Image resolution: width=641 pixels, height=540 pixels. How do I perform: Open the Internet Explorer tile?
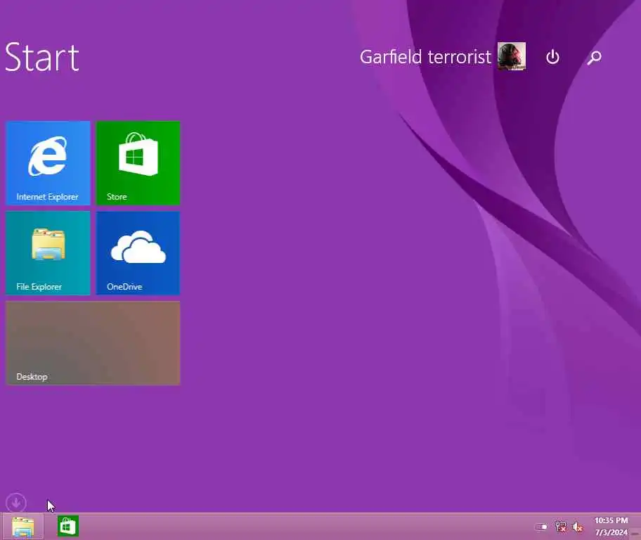[x=48, y=163]
